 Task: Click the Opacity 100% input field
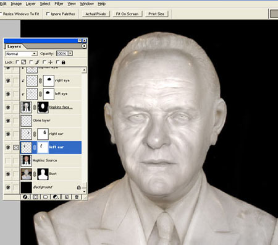(62, 54)
